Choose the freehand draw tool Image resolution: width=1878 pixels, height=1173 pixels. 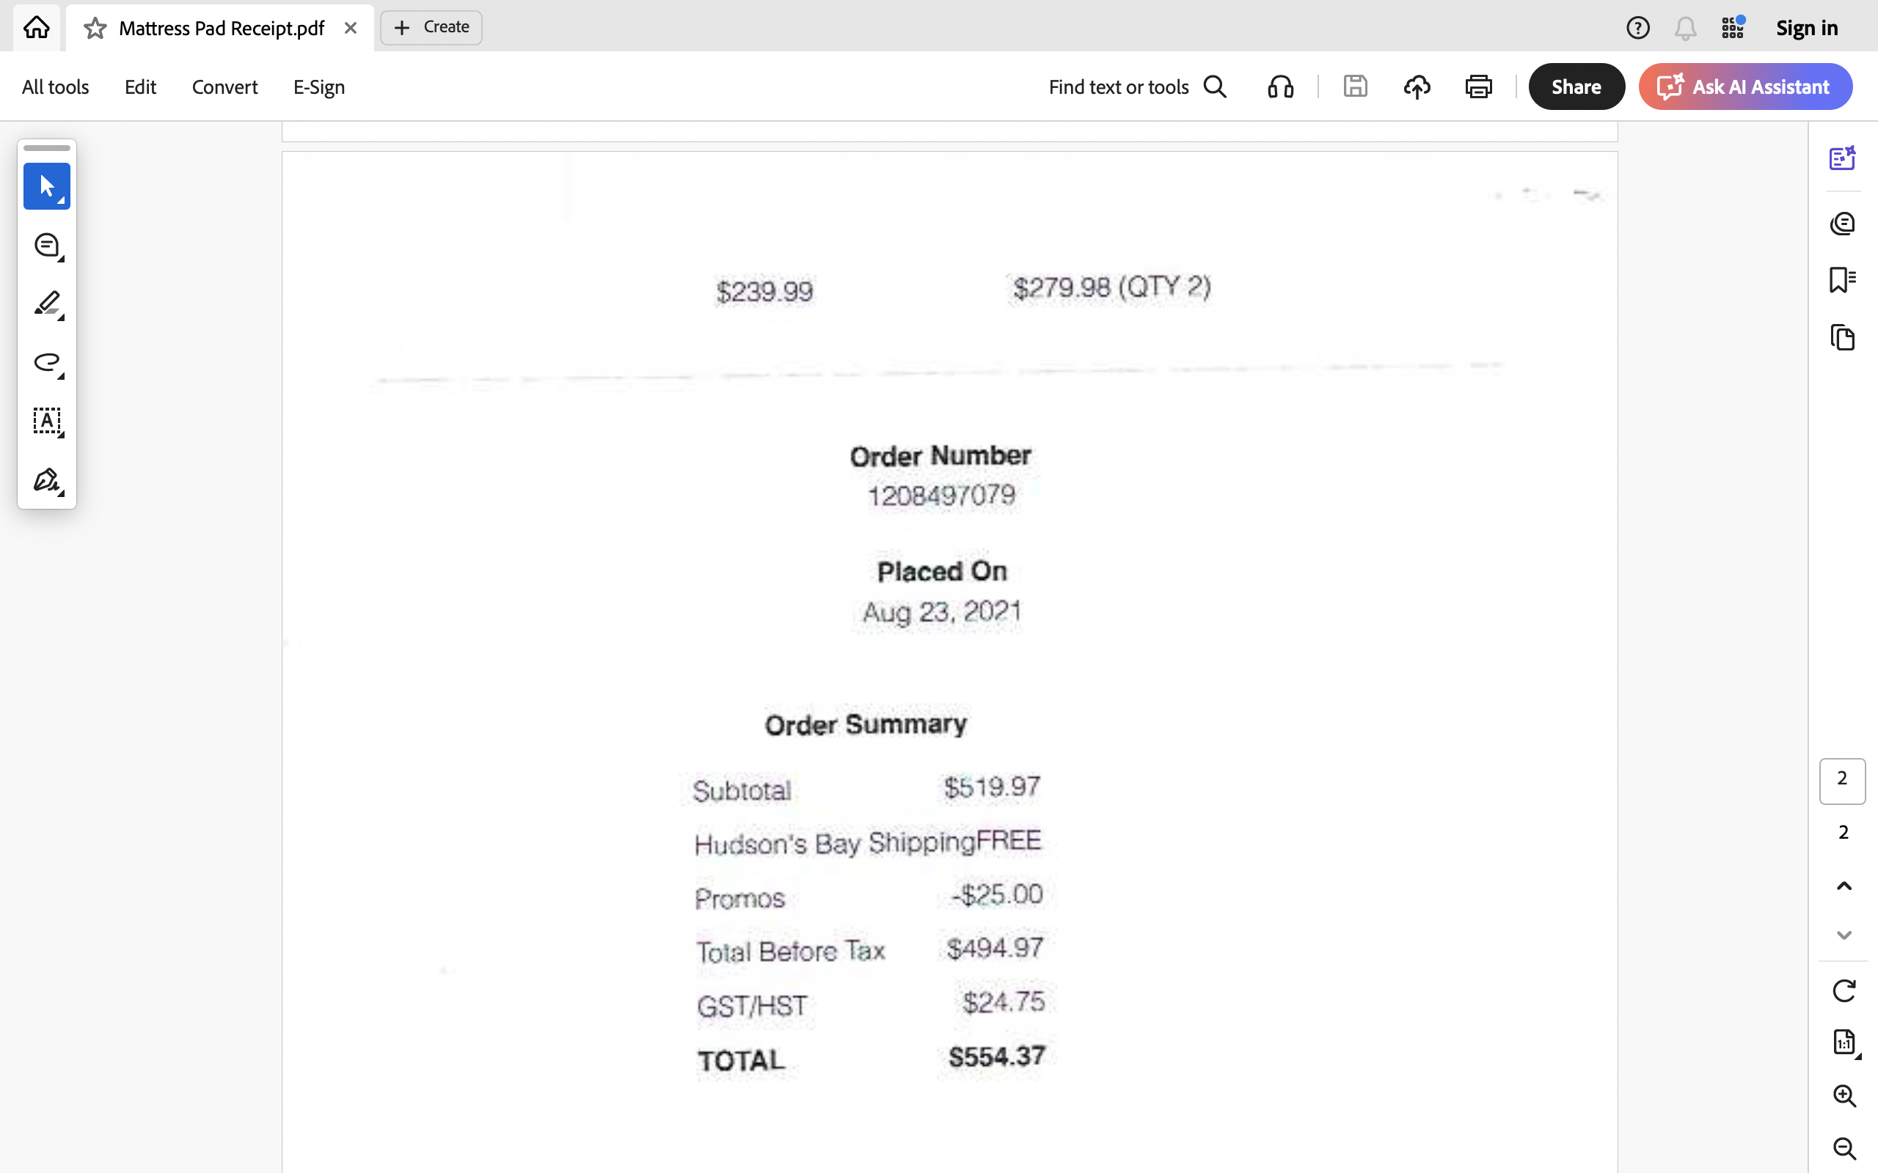[x=46, y=363]
